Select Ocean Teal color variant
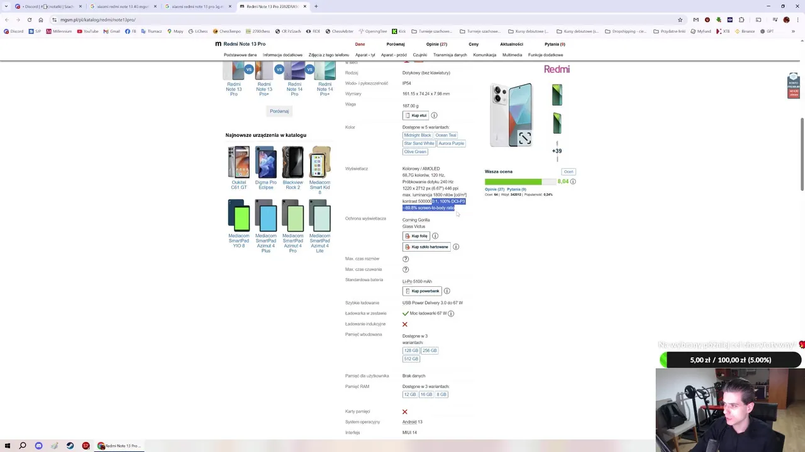The image size is (805, 452). (446, 135)
